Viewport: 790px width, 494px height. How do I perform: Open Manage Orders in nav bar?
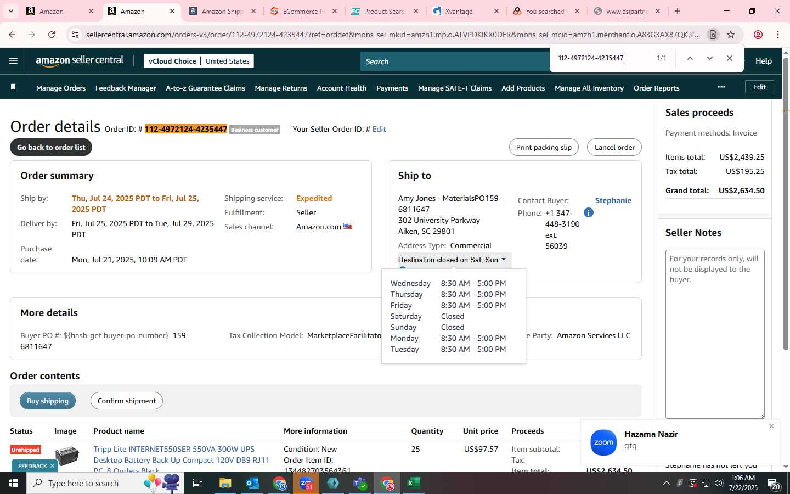coord(61,88)
